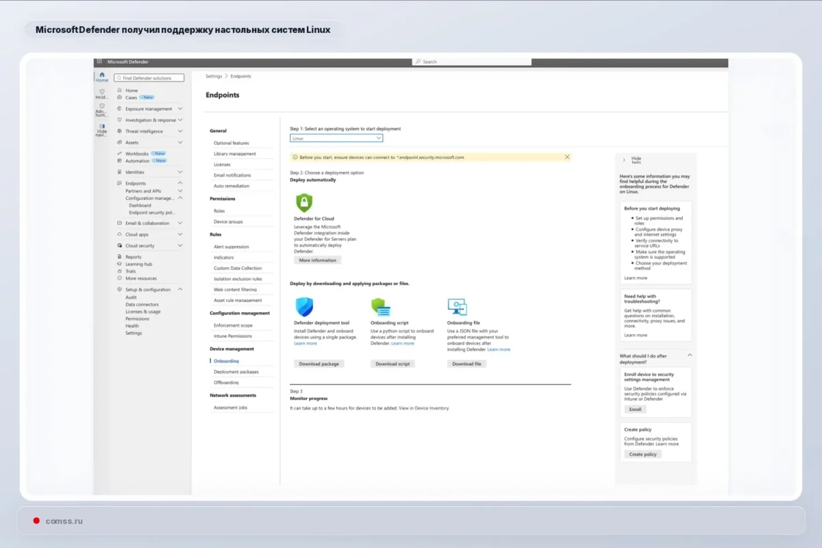Click the More information button
Viewport: 822px width, 548px height.
pos(318,260)
